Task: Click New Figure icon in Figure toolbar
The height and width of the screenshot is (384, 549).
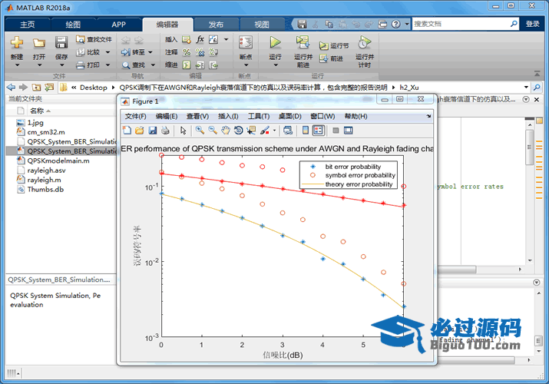Action: [127, 131]
